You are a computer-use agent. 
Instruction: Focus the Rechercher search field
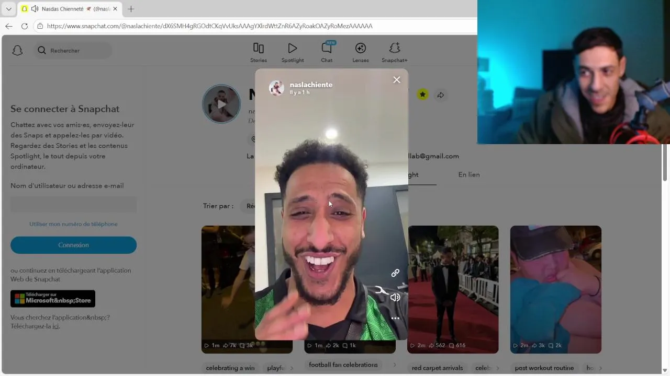(x=73, y=51)
